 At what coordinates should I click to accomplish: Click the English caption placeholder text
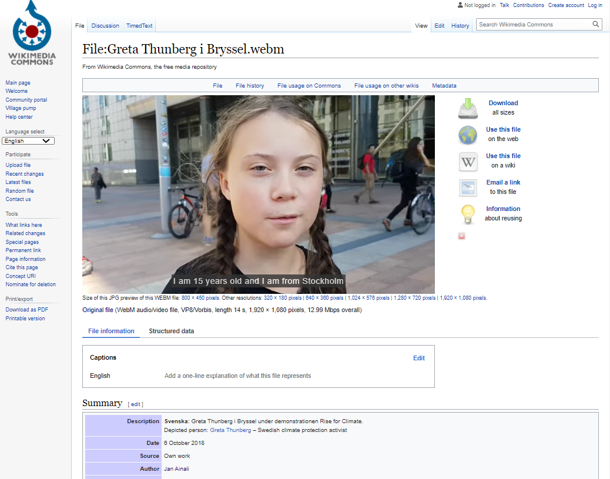point(237,376)
